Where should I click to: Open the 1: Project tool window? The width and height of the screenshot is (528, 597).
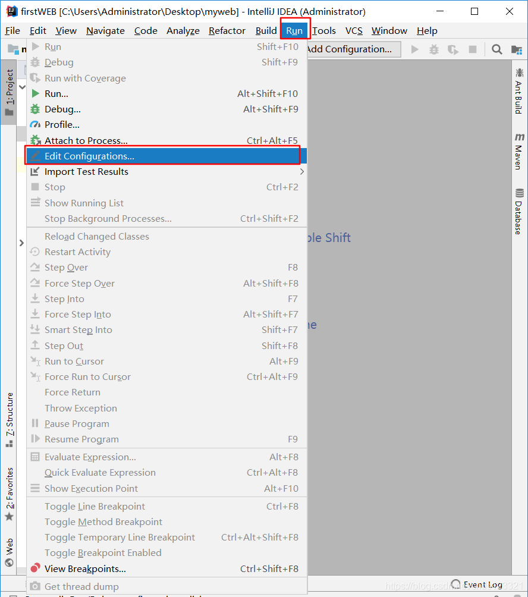[9, 92]
